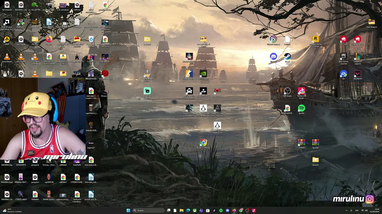
Task: Select Assassin's Creed Liberation desktop icon
Action: click(x=217, y=128)
